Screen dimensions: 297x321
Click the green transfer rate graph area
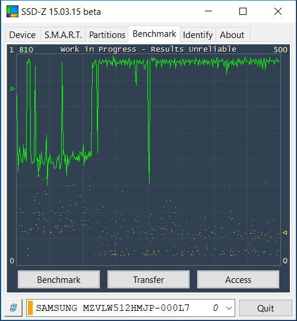click(148, 160)
